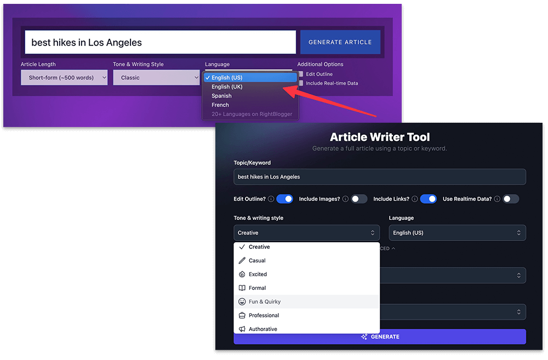Select the briefcase icon beside Professional
Image resolution: width=548 pixels, height=360 pixels.
click(x=242, y=315)
